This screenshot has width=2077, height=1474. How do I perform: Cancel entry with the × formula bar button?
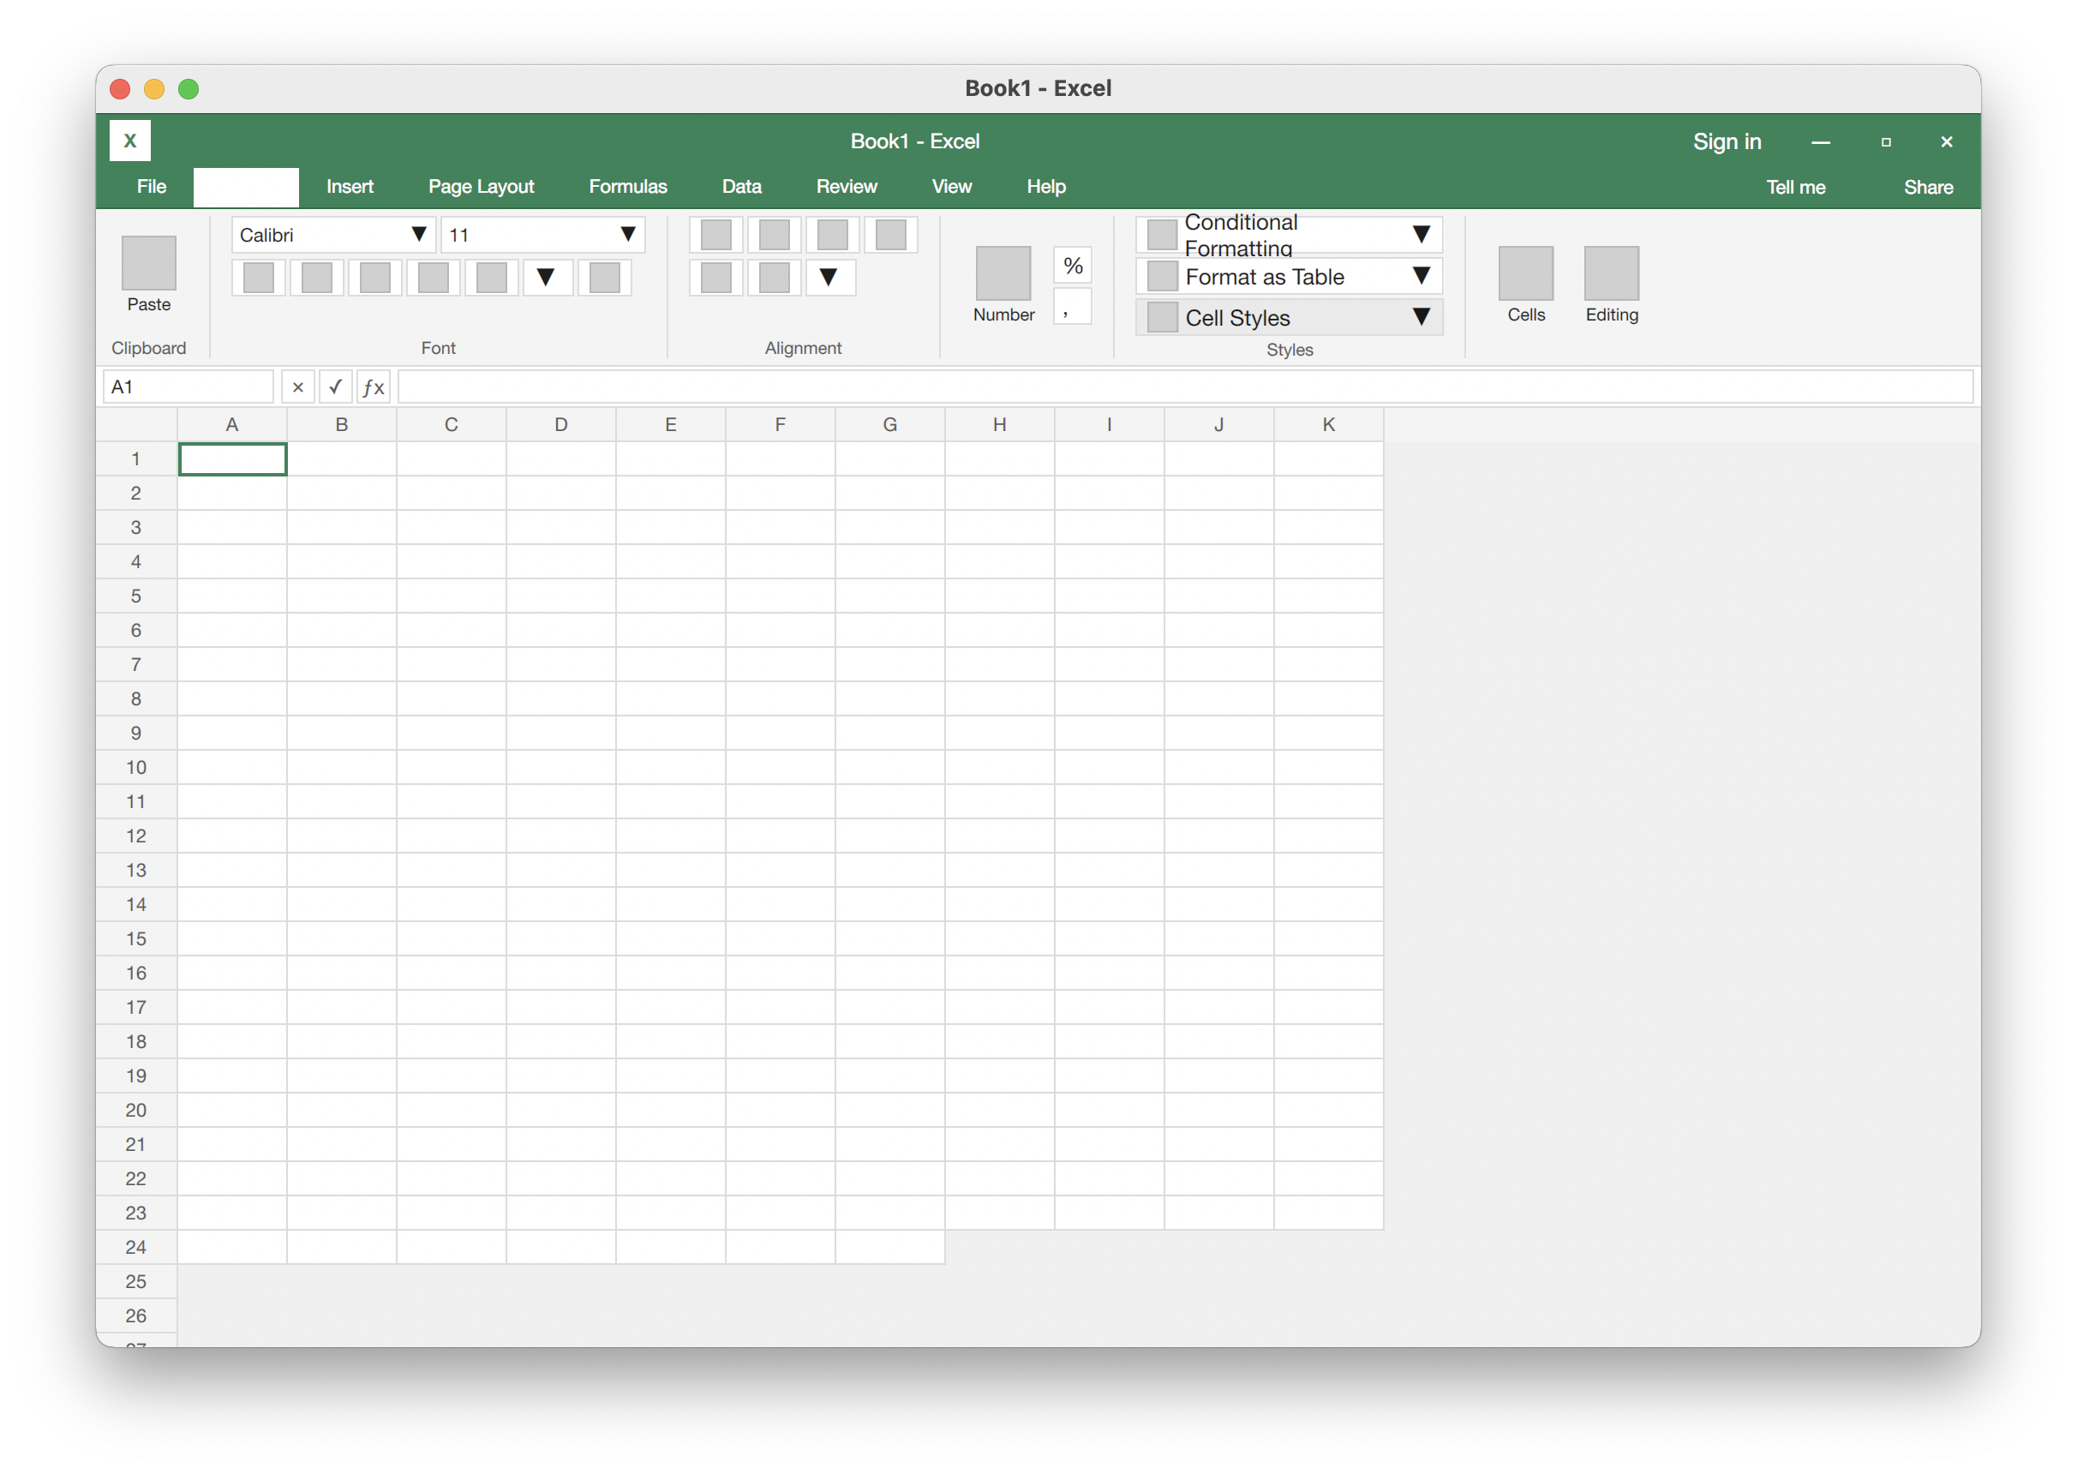tap(297, 387)
